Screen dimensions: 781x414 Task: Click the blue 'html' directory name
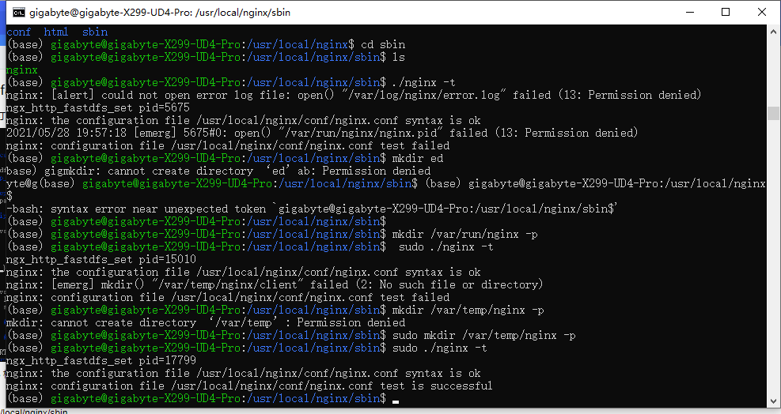tap(55, 32)
